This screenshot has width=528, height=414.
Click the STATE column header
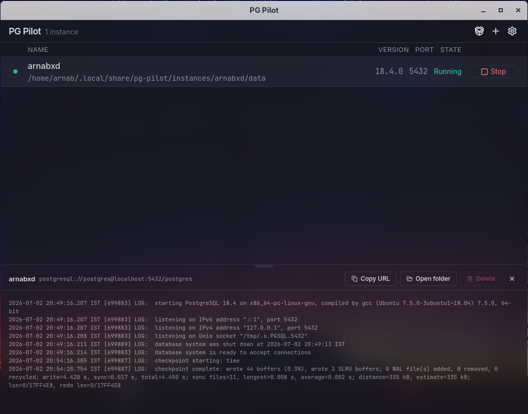451,50
